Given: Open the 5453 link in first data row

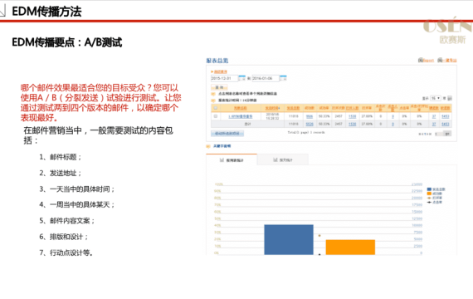Looking at the screenshot, I should (x=446, y=116).
